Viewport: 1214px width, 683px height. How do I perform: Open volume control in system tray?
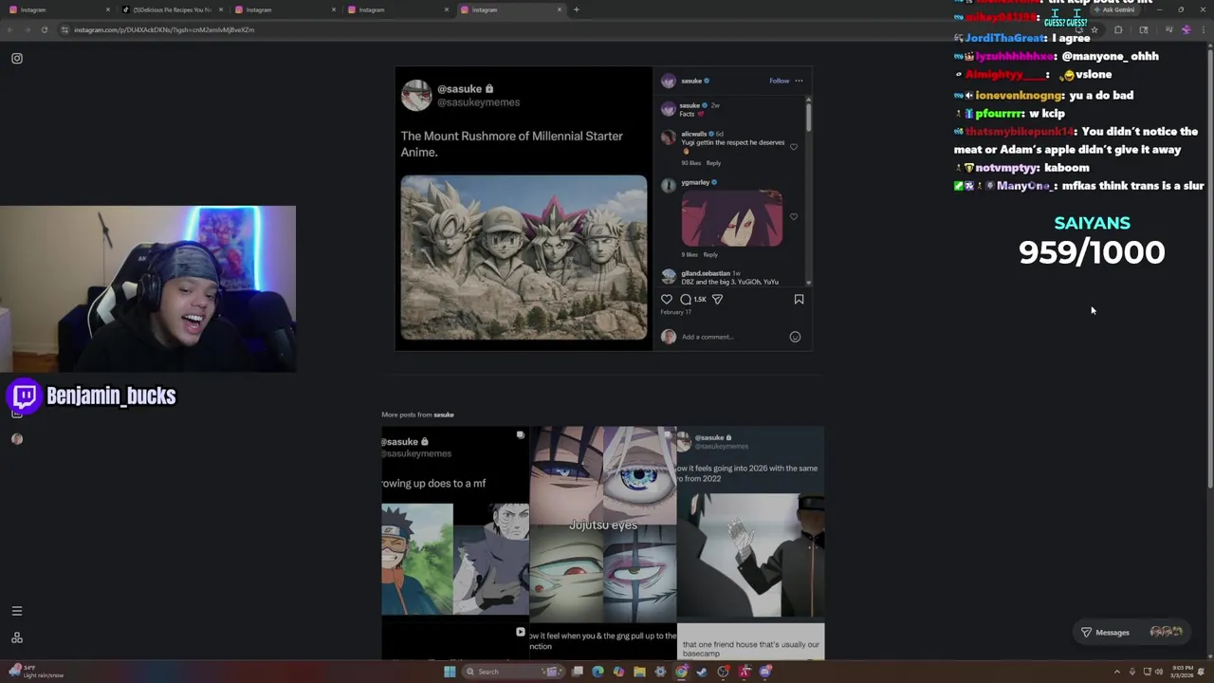point(1158,672)
